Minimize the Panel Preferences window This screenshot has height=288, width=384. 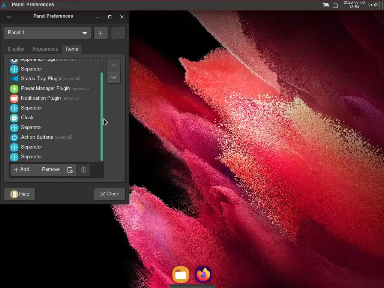tap(98, 17)
